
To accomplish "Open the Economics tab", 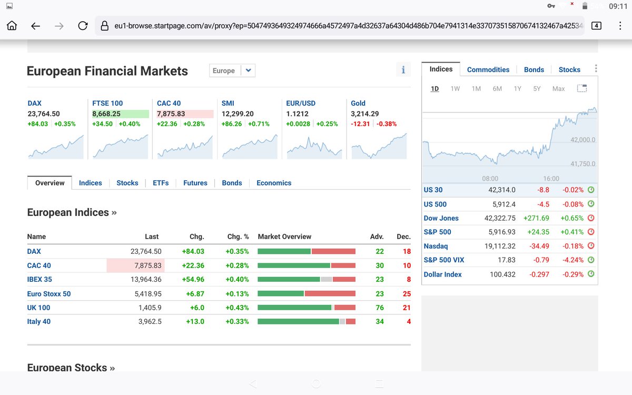I will coord(274,183).
